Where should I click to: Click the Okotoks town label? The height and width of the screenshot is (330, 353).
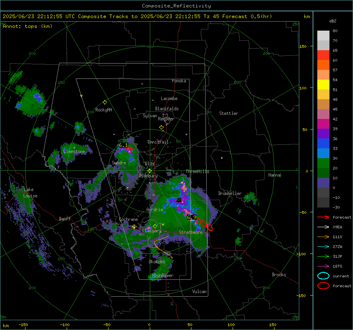157,262
